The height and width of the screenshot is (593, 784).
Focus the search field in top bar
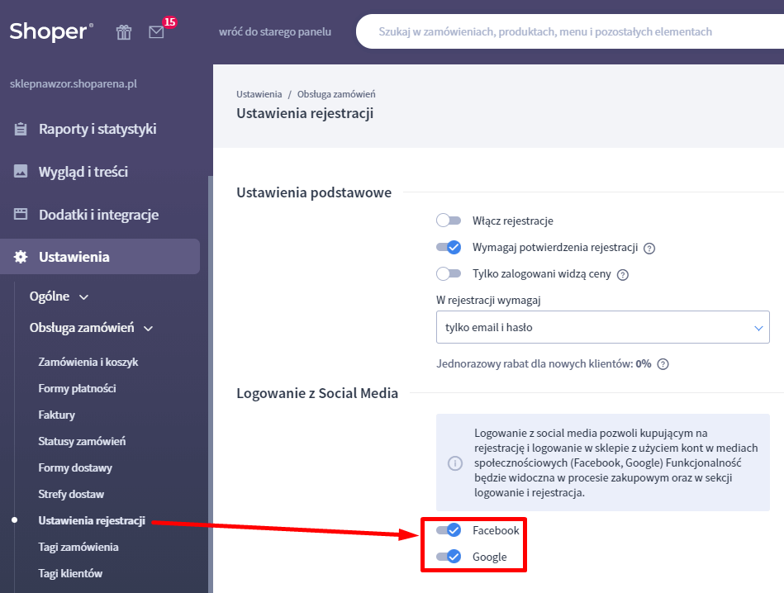pyautogui.click(x=570, y=31)
